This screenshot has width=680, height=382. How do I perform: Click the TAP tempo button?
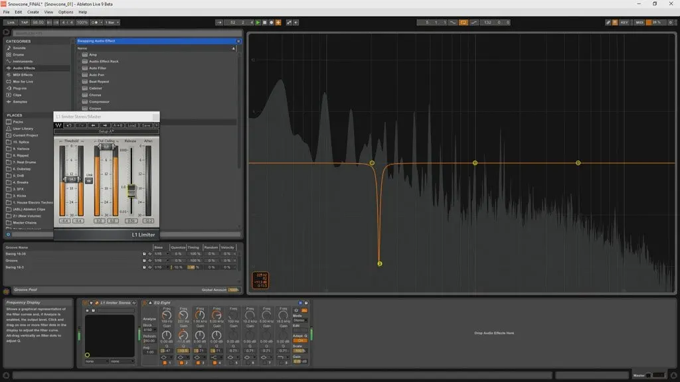pos(26,23)
